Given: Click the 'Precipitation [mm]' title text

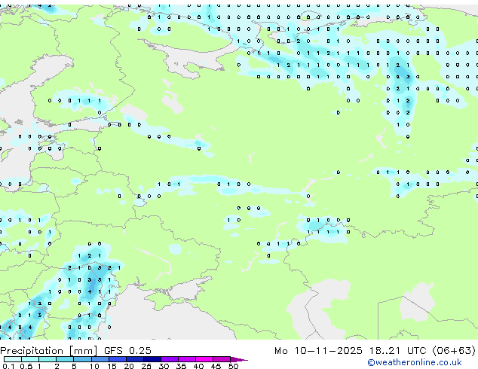Looking at the screenshot, I should 49,351.
